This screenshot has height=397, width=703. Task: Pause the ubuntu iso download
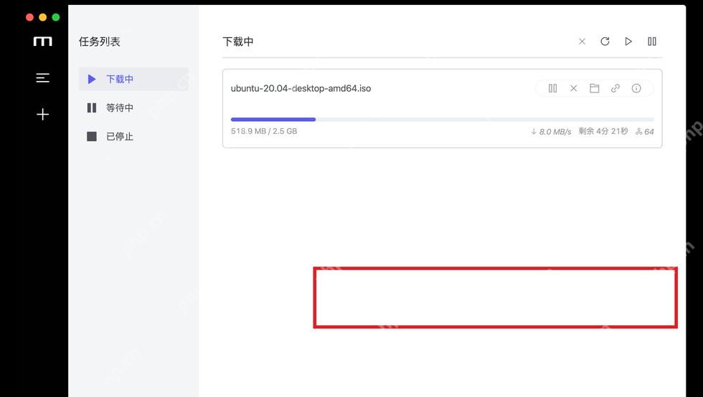[553, 88]
